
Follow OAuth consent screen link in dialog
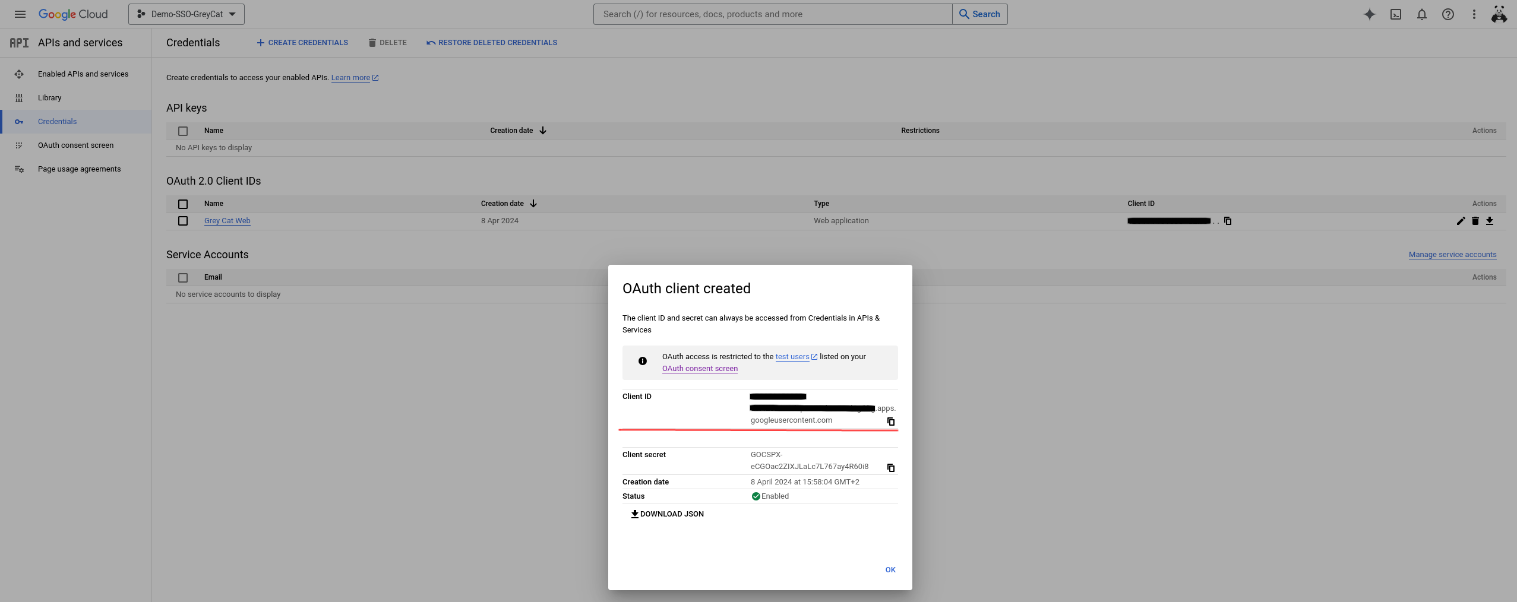(x=700, y=369)
